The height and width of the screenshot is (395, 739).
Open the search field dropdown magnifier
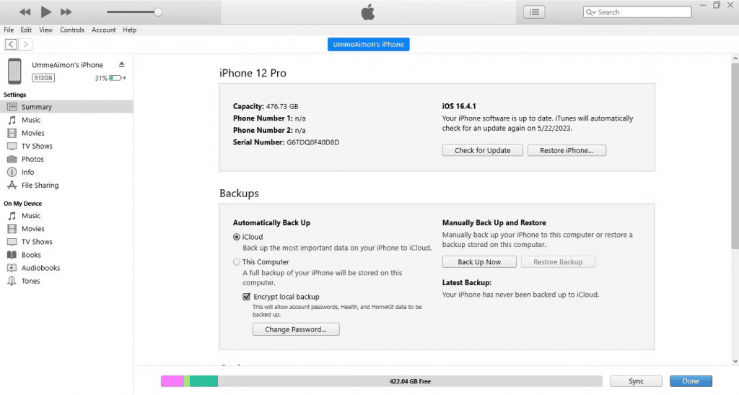[x=591, y=12]
